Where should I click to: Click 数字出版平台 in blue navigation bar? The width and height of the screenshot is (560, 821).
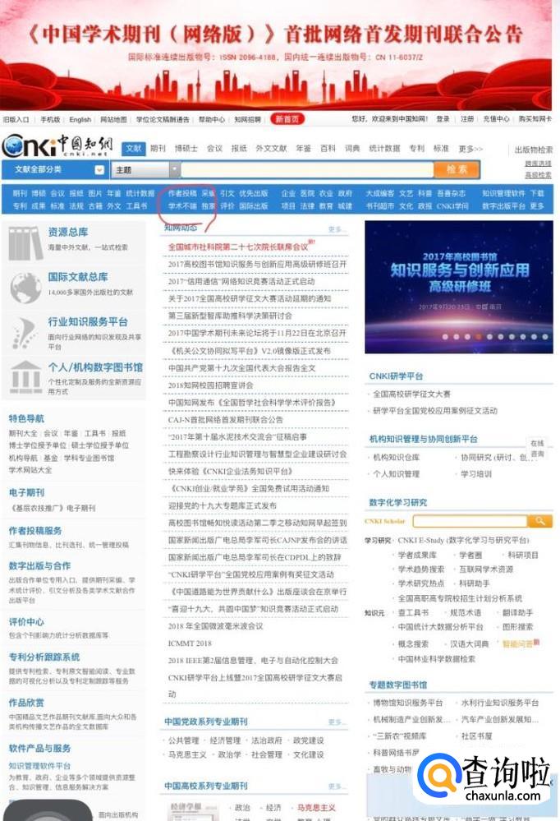point(503,206)
